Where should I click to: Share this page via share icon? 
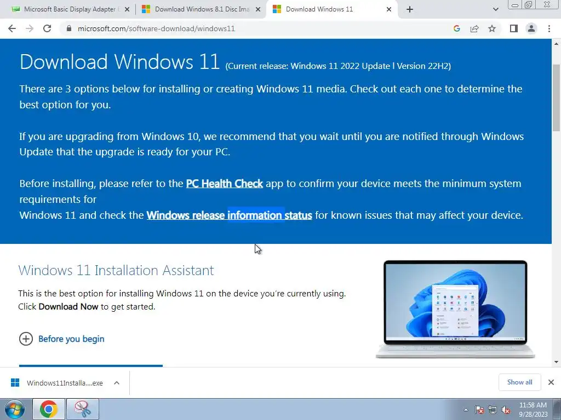[x=474, y=28]
